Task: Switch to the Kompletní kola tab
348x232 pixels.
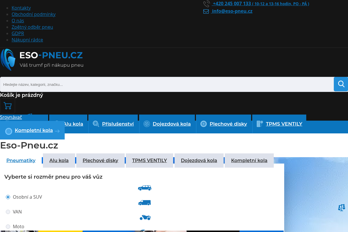Action: (249, 160)
